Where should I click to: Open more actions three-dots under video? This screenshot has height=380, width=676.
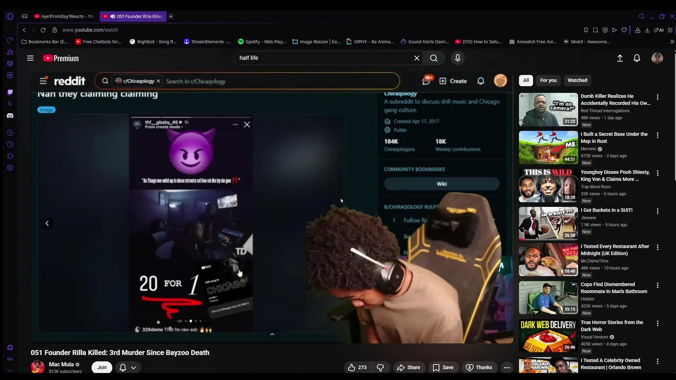coord(506,367)
